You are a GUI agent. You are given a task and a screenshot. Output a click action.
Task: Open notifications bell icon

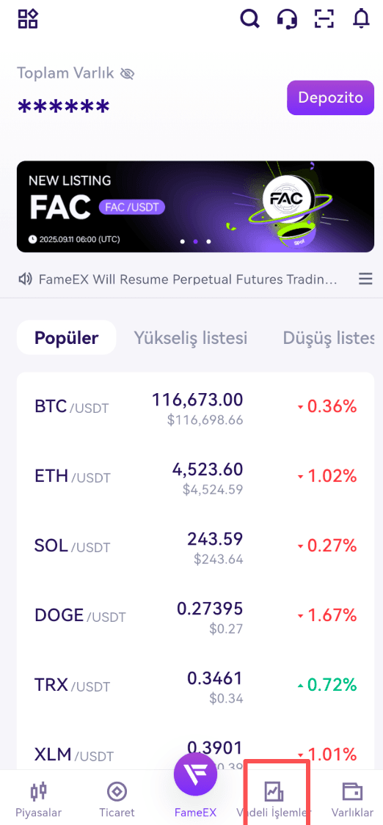361,19
